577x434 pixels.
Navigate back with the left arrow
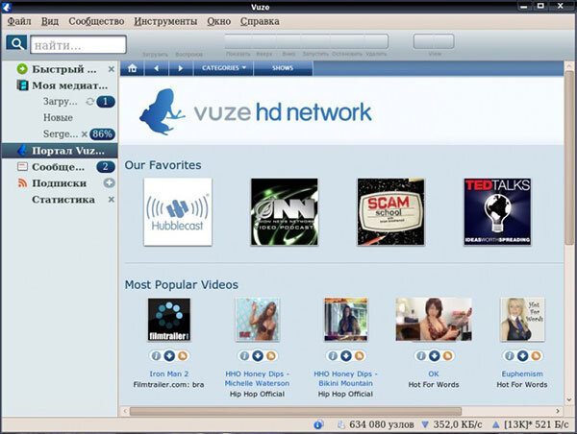[x=157, y=68]
